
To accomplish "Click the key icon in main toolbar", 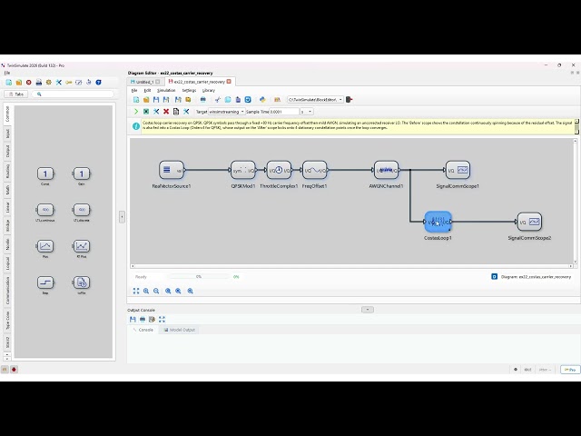I will [69, 83].
